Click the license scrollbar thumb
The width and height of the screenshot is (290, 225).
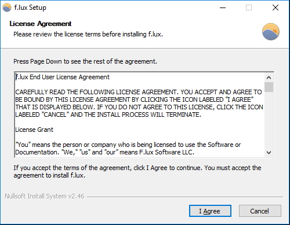point(269,87)
